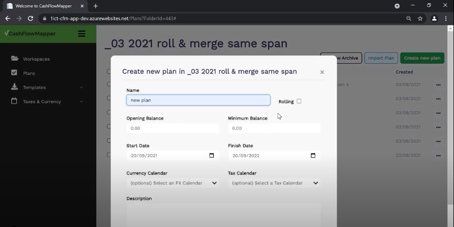Open the browser zoom control icon
The height and width of the screenshot is (227, 454).
coord(408,19)
